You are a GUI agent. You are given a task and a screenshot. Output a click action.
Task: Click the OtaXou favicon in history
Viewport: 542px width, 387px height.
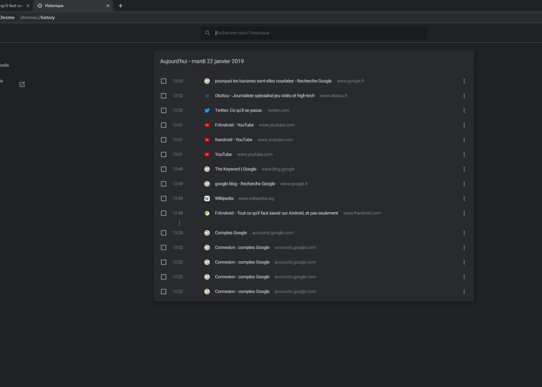207,96
